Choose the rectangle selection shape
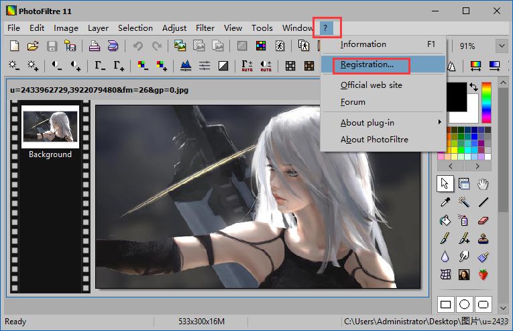This screenshot has height=331, width=513. [445, 304]
